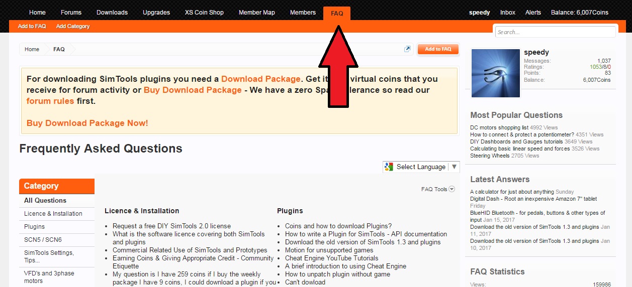This screenshot has height=287, width=632.
Task: Click the 1,037 messages count
Action: (604, 61)
